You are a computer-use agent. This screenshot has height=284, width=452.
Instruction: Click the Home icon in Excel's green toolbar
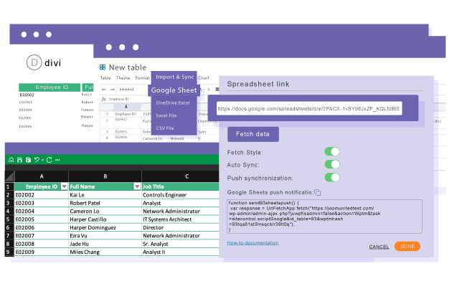coord(11,159)
